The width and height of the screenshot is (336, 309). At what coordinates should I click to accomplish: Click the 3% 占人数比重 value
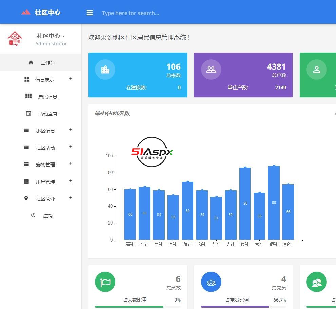click(x=178, y=300)
